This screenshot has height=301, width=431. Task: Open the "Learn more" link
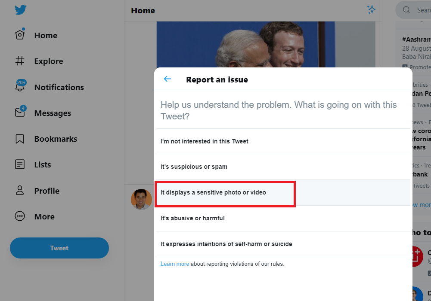click(175, 264)
